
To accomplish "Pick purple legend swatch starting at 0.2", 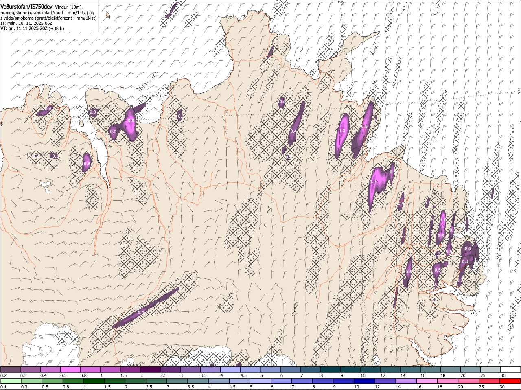I will (11, 369).
